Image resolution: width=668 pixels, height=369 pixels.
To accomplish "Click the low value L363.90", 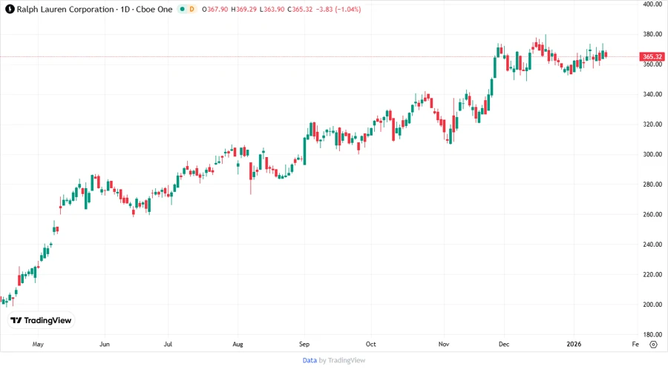I will click(x=272, y=9).
